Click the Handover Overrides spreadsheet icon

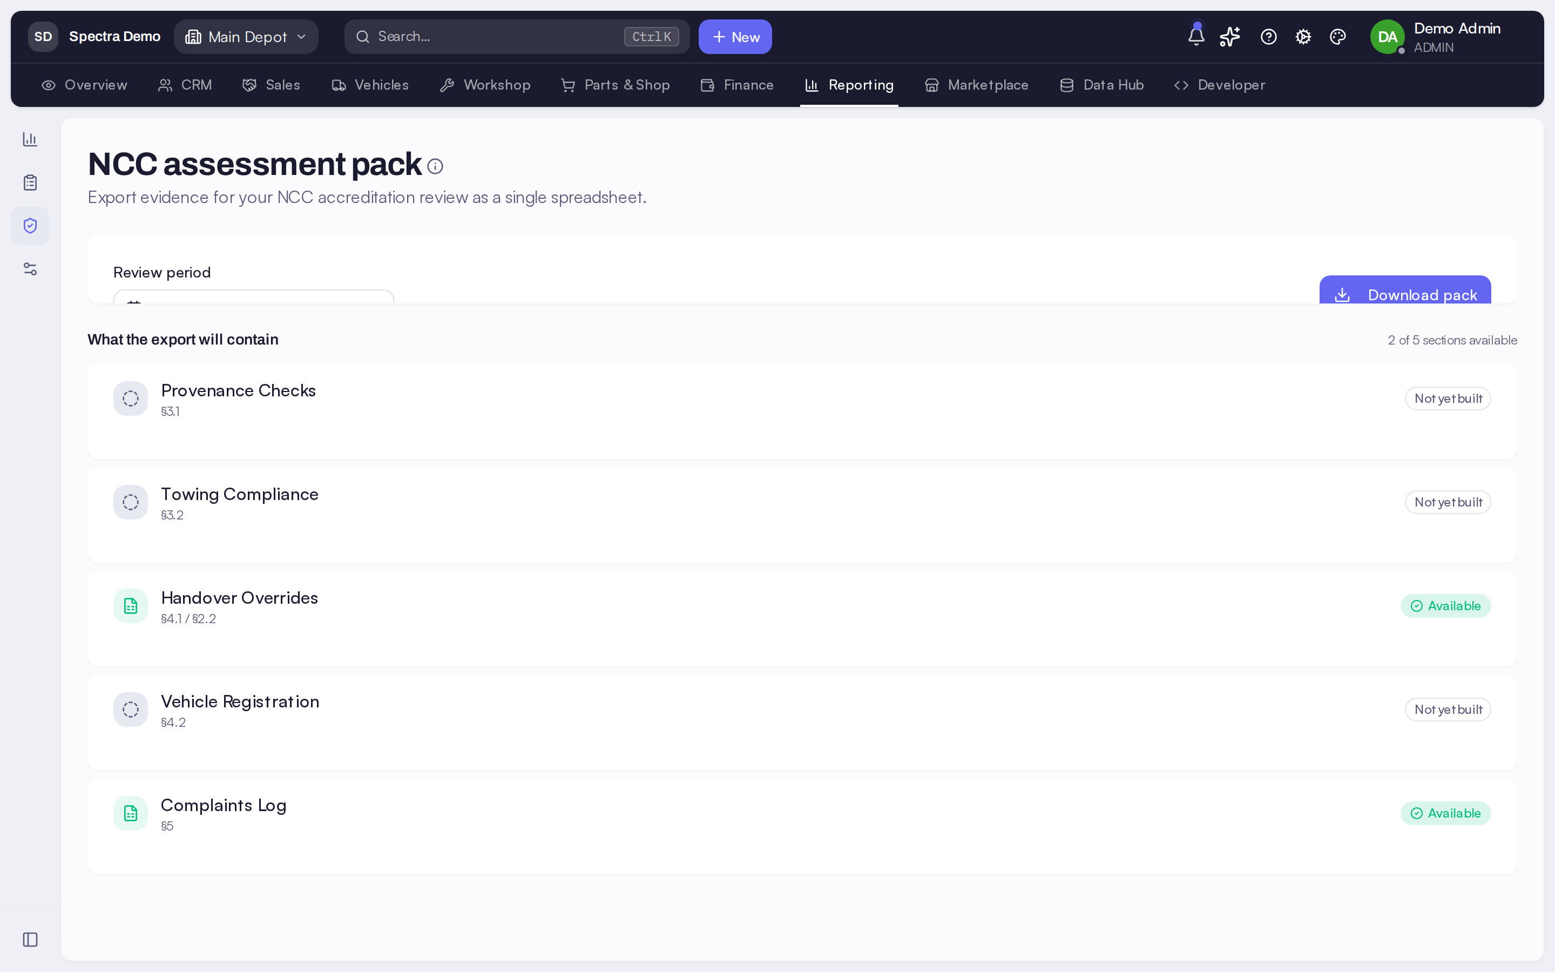(131, 605)
